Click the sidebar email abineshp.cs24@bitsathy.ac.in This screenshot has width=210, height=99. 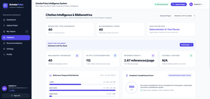pyautogui.click(x=18, y=88)
